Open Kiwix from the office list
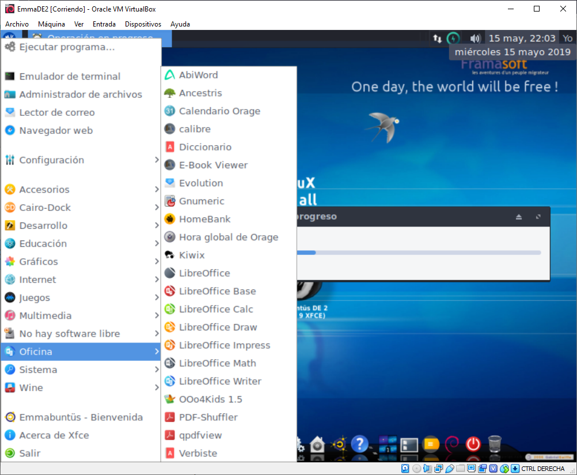Screen dimensions: 577x475 [x=191, y=255]
